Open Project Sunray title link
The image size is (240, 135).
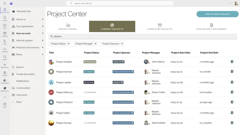coord(64,123)
